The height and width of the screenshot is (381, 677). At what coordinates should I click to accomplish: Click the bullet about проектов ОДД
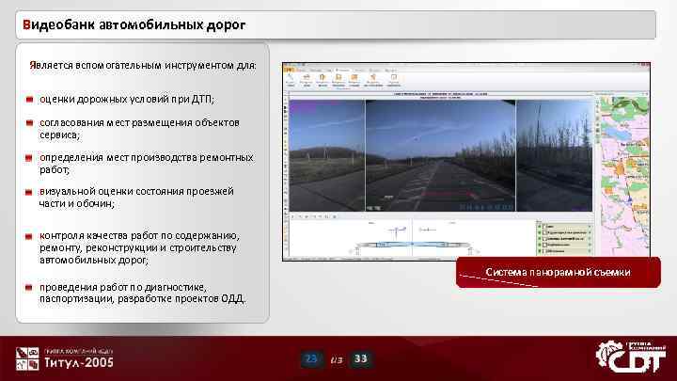(x=143, y=293)
